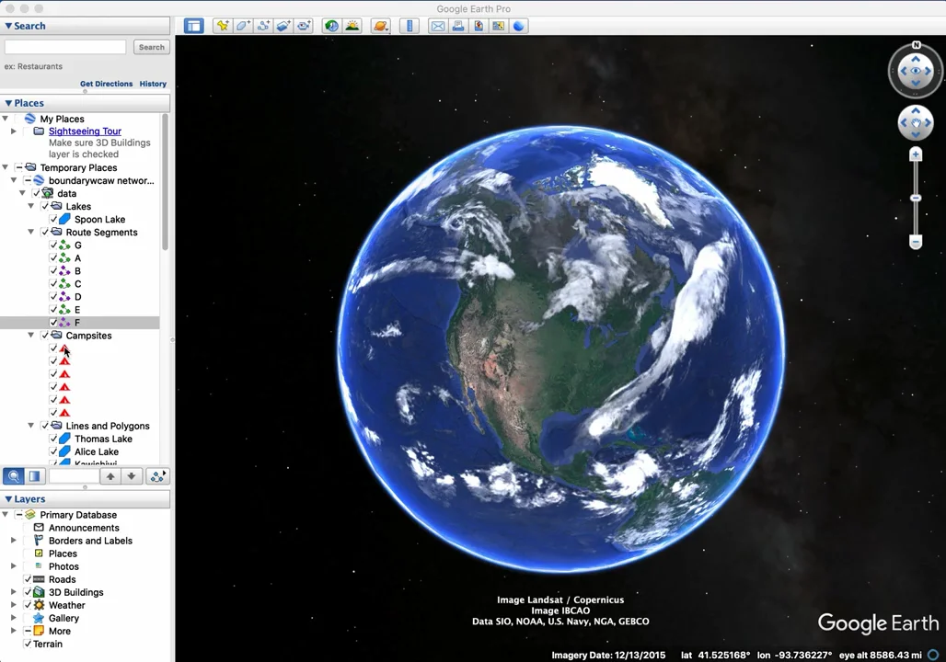
Task: Click the Search button
Action: pos(151,47)
